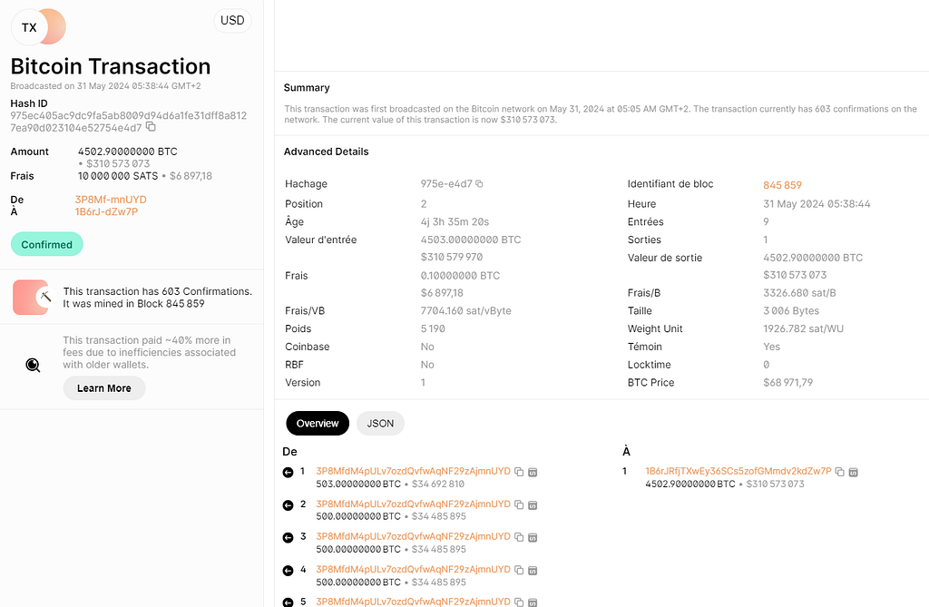Click arrow icon beside input 2

coord(288,505)
